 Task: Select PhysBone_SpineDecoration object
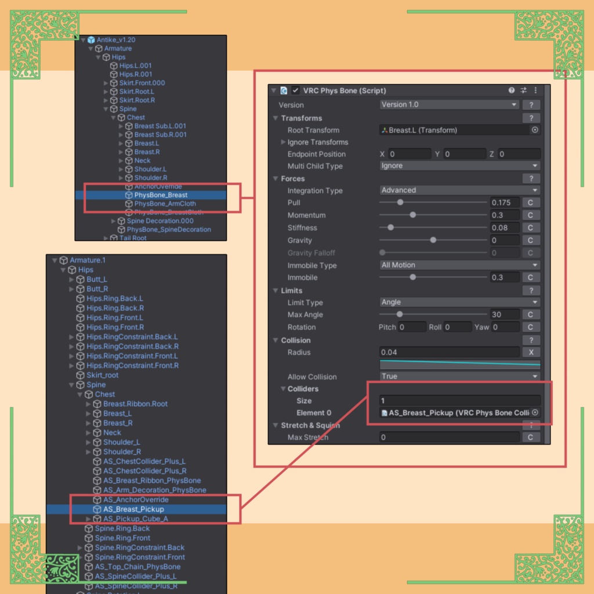coord(169,230)
